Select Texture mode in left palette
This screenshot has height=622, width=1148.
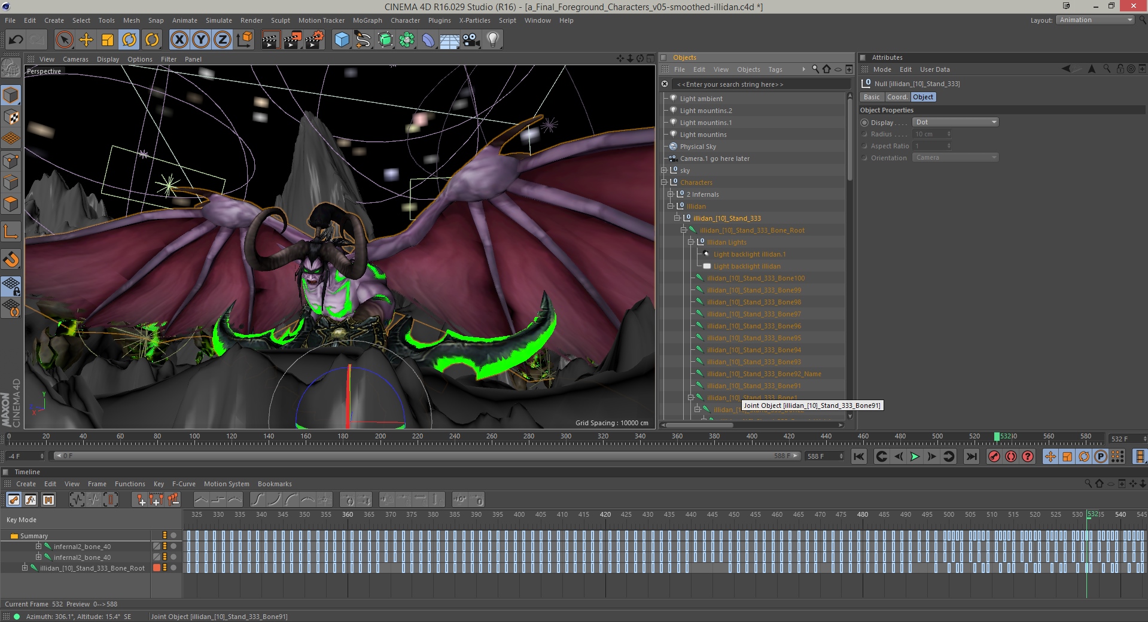coord(11,117)
